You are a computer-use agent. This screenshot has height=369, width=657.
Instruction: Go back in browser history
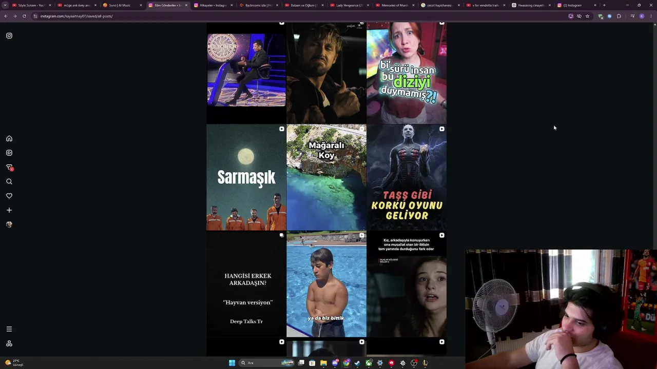coord(6,16)
